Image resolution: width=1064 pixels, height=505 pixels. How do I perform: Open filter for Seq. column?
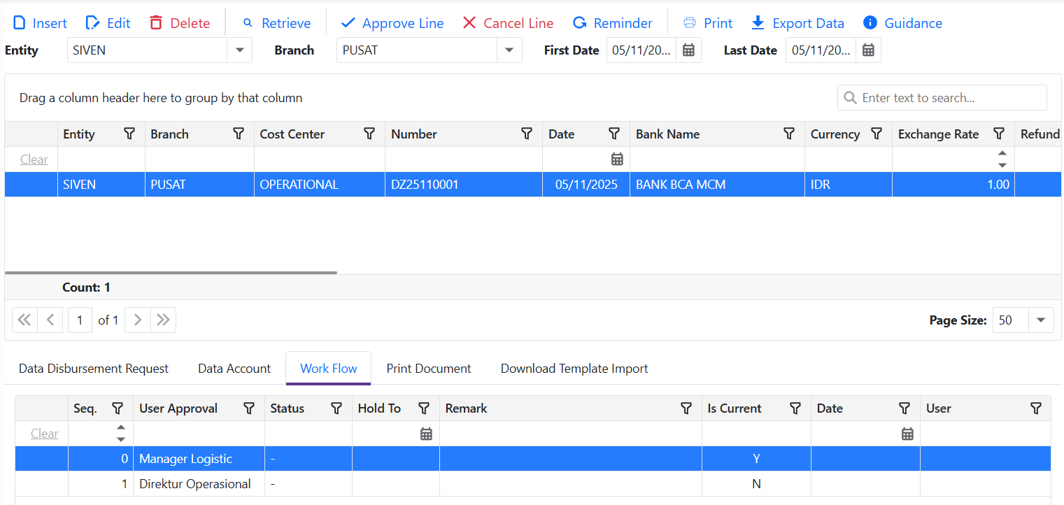(x=118, y=408)
